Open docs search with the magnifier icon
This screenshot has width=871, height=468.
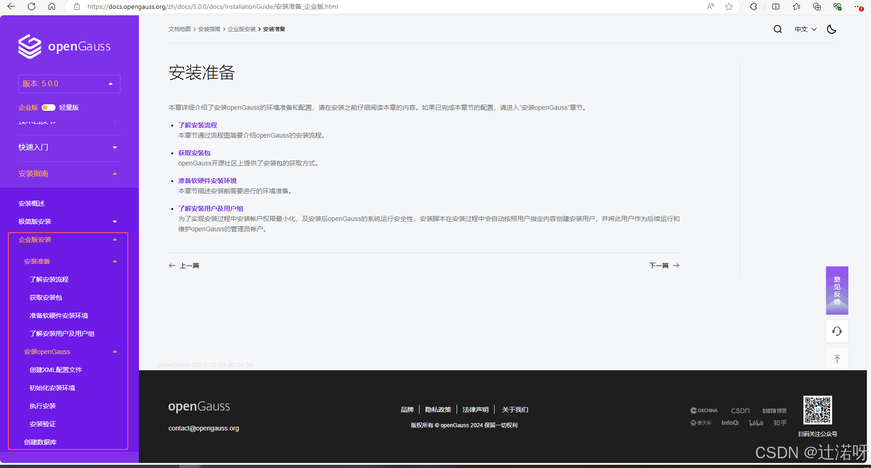777,29
